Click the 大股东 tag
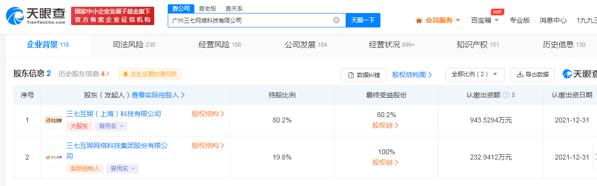 coord(79,126)
